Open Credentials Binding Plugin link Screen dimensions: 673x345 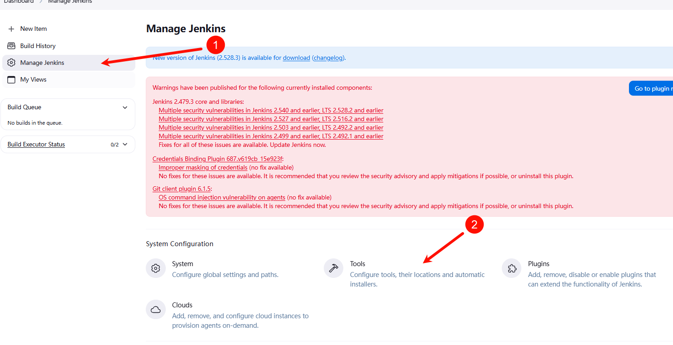217,159
